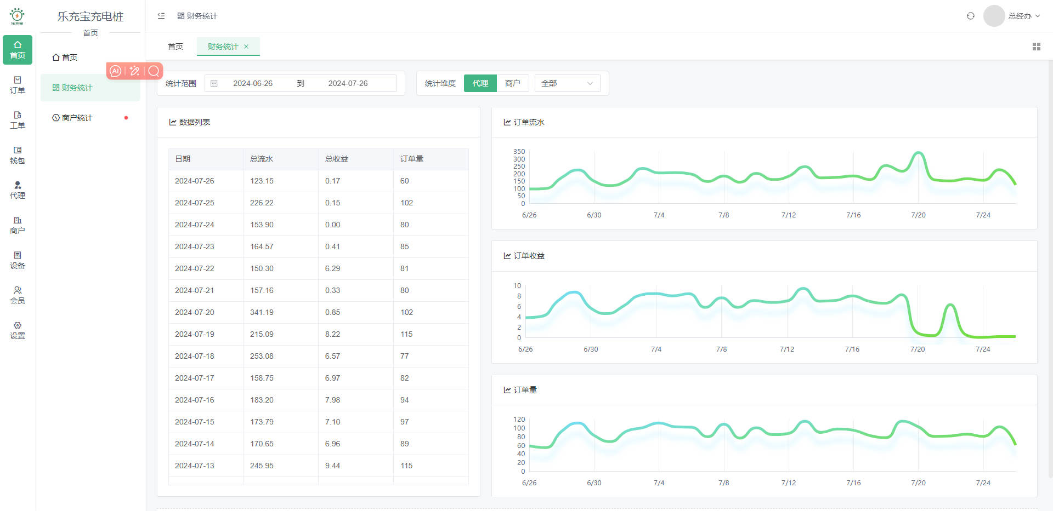Image resolution: width=1053 pixels, height=511 pixels.
Task: Open the 会员 members sidebar section
Action: (x=18, y=295)
